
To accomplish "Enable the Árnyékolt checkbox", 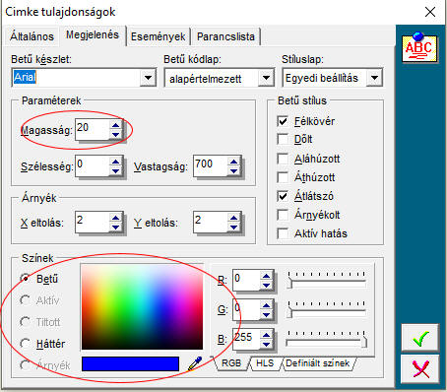I will (283, 215).
